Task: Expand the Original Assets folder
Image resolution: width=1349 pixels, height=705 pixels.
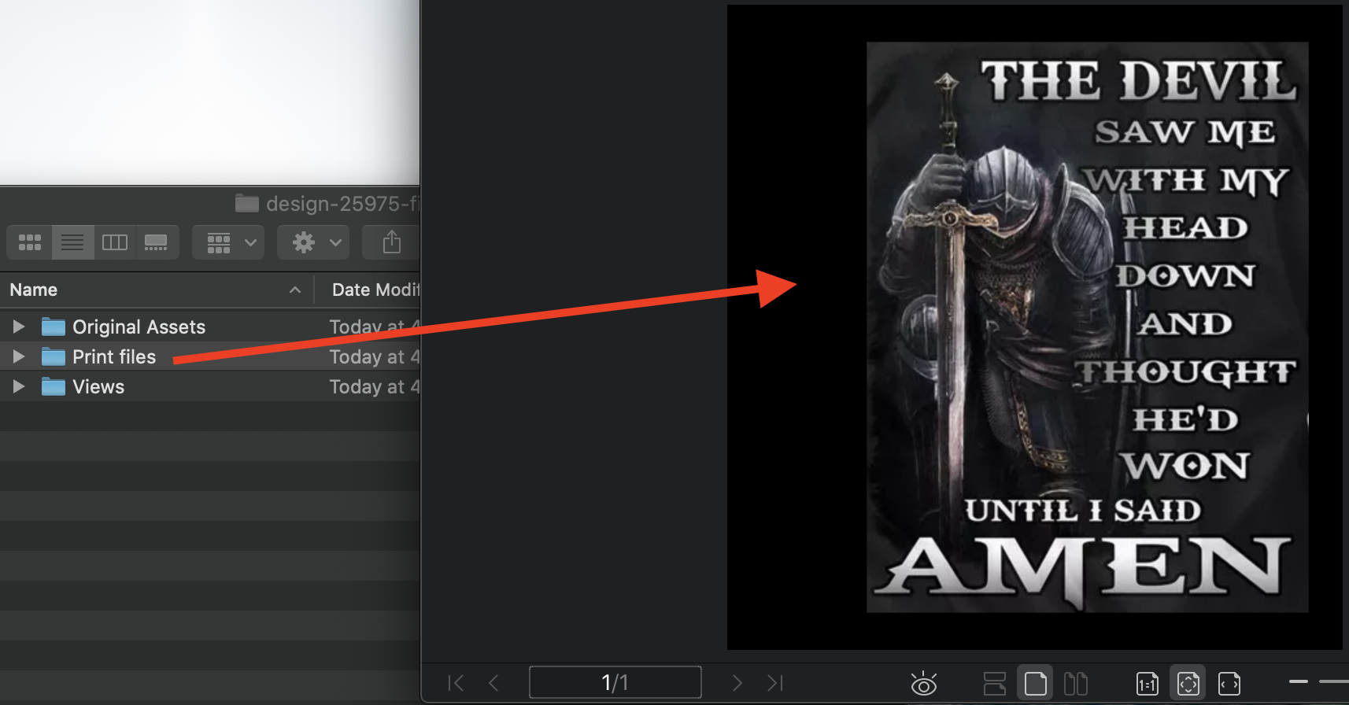Action: pos(19,327)
